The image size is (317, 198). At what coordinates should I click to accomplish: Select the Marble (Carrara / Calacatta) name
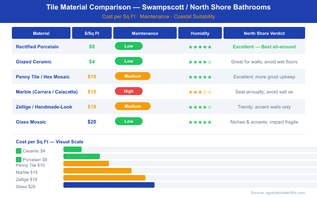tap(47, 92)
